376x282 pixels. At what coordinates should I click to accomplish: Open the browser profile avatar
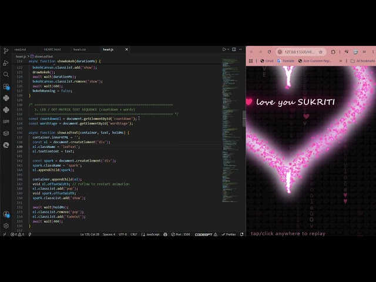(355, 52)
